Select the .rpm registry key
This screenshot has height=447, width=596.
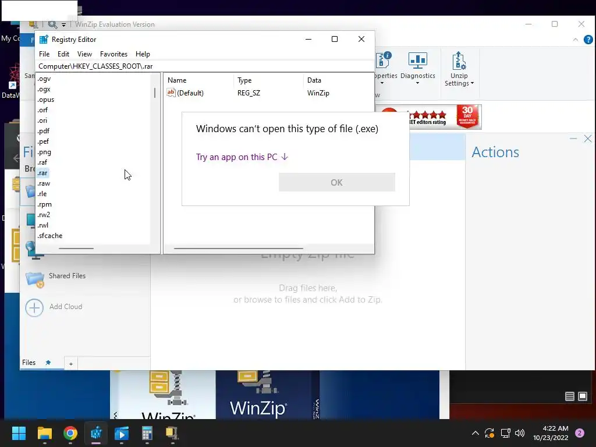click(44, 204)
